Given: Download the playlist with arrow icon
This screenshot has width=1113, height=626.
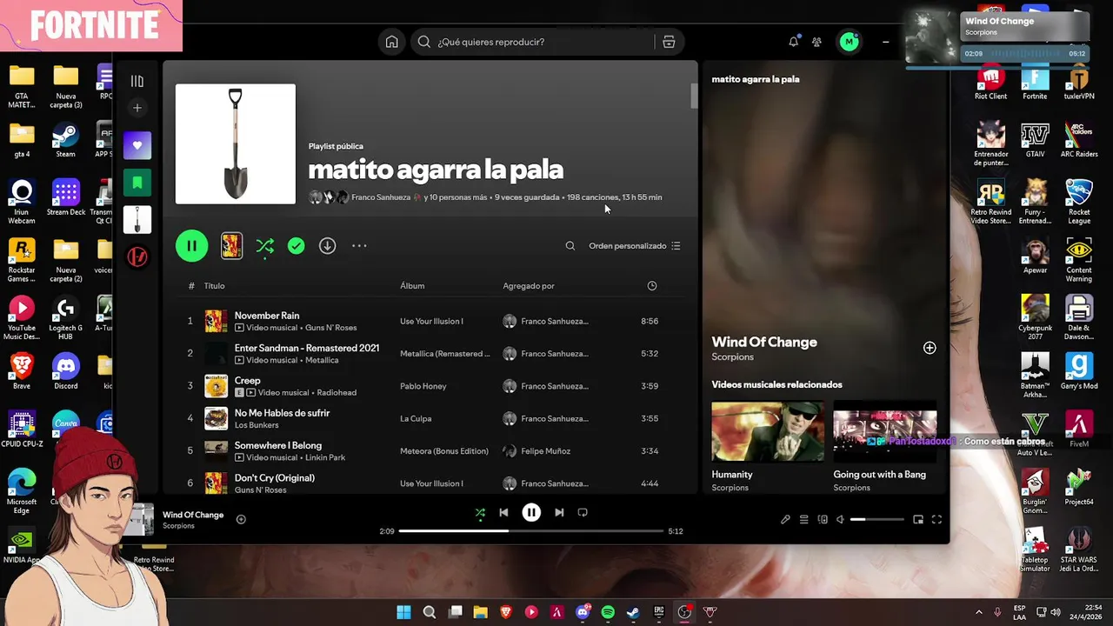Looking at the screenshot, I should tap(327, 246).
